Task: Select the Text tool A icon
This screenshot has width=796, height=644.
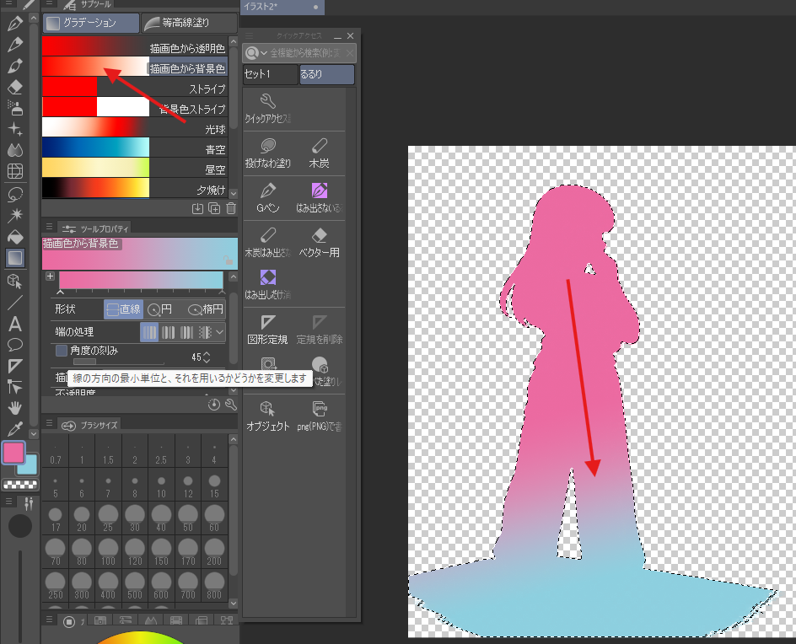Action: 14,324
